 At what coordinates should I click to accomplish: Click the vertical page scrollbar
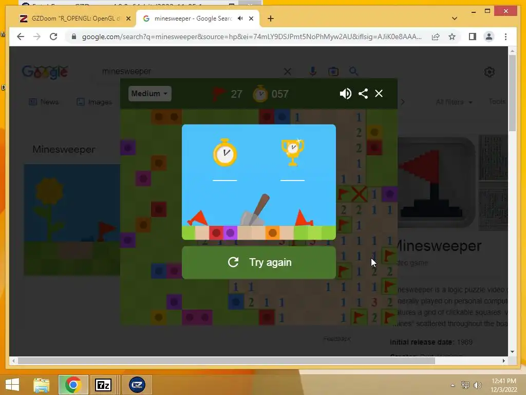click(x=512, y=94)
